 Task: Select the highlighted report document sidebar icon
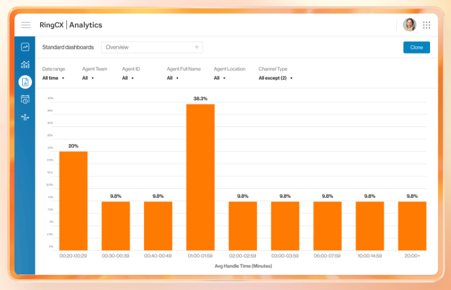point(25,82)
